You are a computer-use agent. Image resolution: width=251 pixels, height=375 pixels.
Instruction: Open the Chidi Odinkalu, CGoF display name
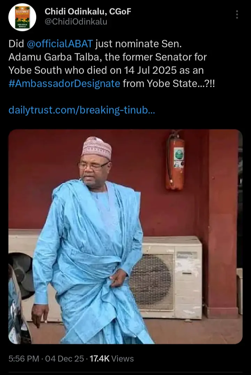[88, 11]
